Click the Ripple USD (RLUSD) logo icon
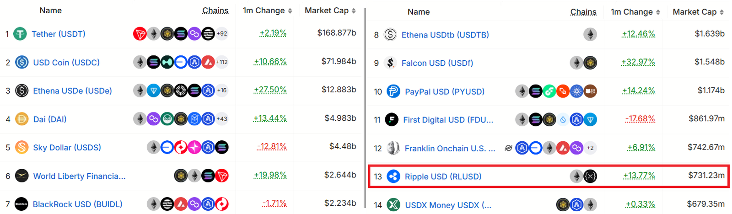The height and width of the screenshot is (214, 732). [x=393, y=176]
